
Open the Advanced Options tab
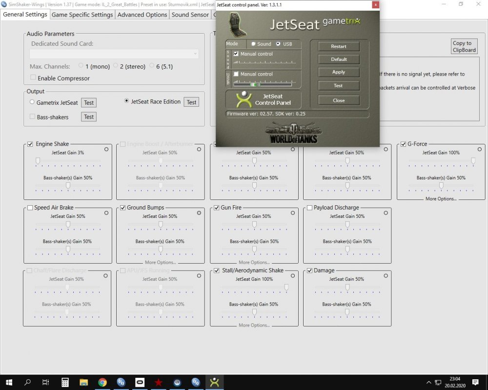pyautogui.click(x=142, y=15)
